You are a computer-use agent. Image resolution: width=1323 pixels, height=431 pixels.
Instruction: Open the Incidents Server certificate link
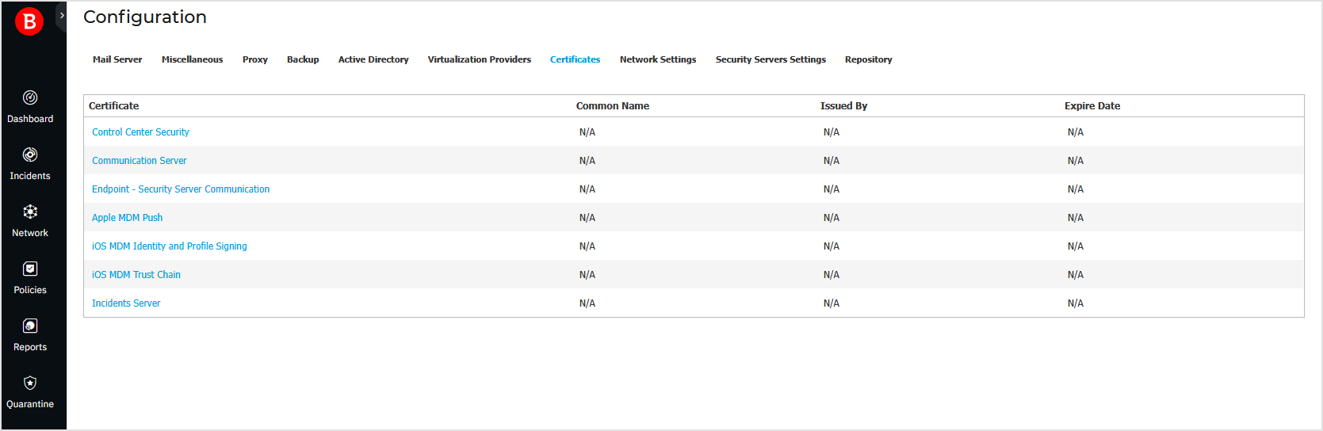126,303
